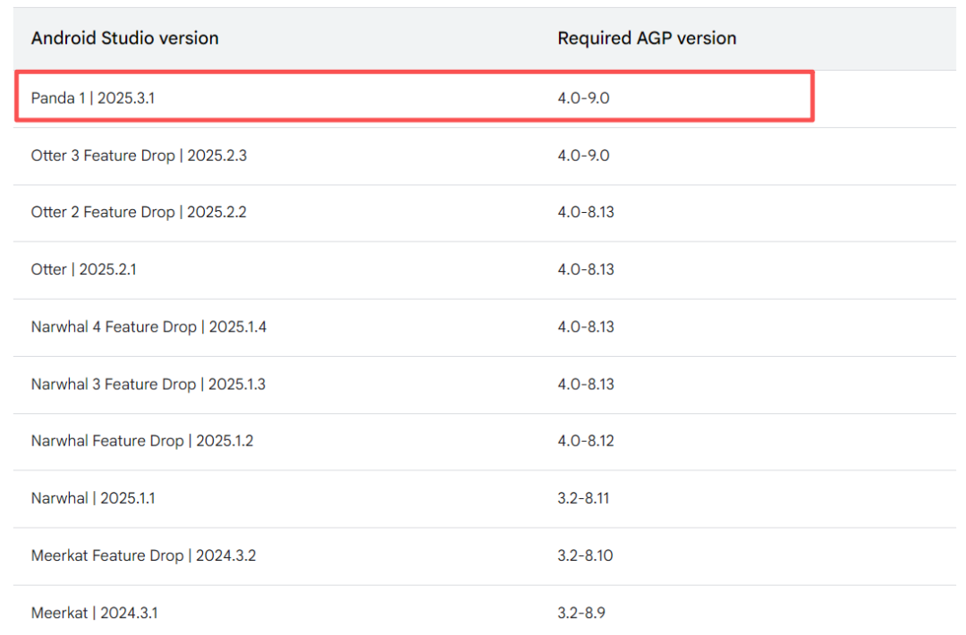Click the '3.2-8.9' AGP version cell
Image resolution: width=966 pixels, height=635 pixels.
pos(582,613)
